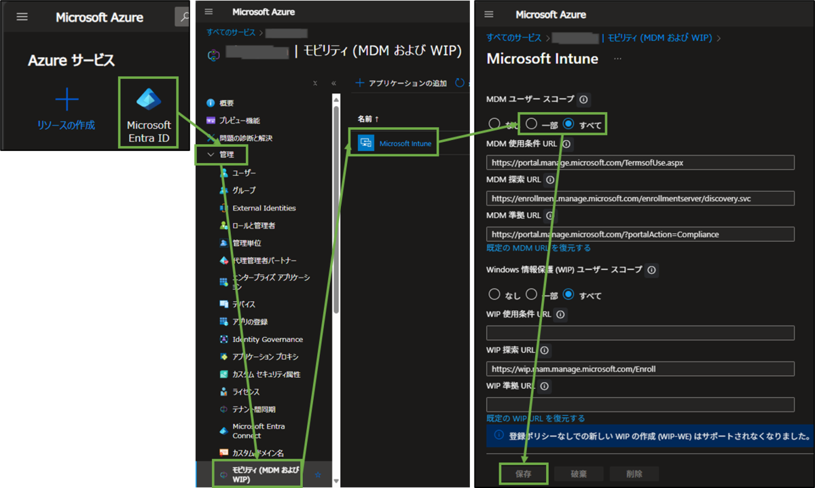The width and height of the screenshot is (815, 488).
Task: Open the Microsoft Intune link in list
Action: [405, 143]
